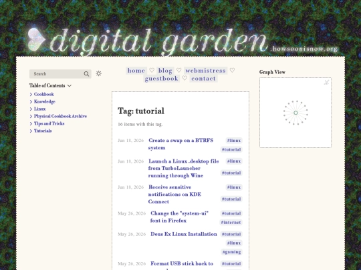361x270 pixels.
Task: Open Create a swap on a BTRFS system
Action: coord(180,144)
